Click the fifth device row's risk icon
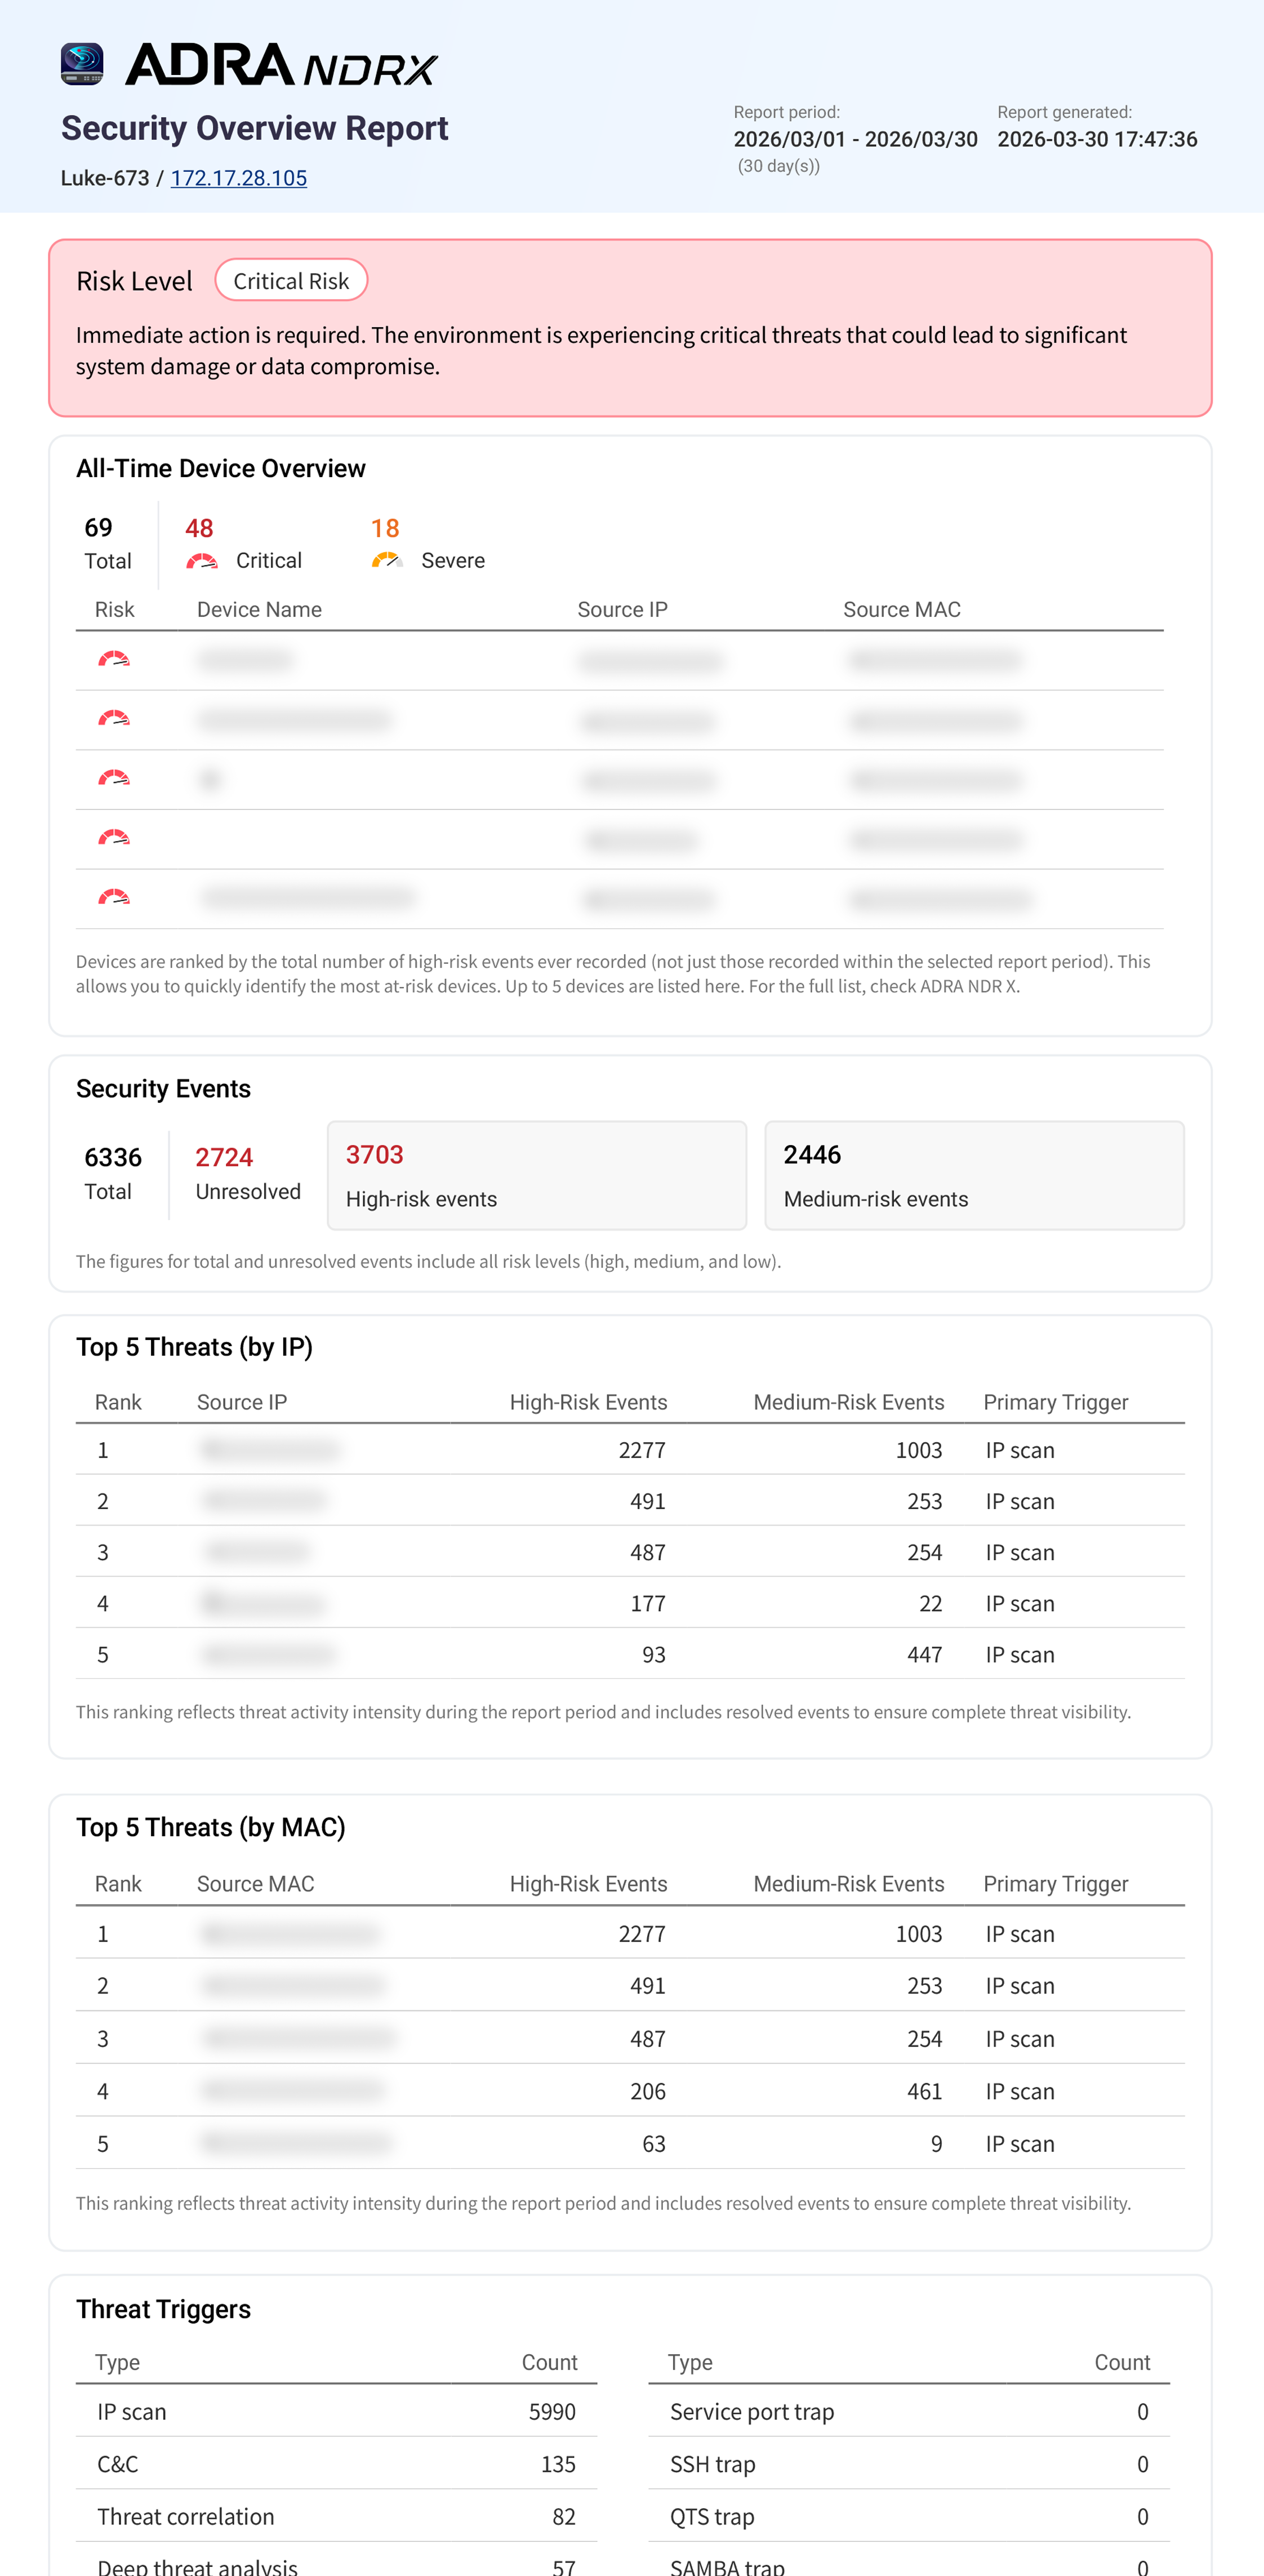This screenshot has width=1264, height=2576. [114, 898]
